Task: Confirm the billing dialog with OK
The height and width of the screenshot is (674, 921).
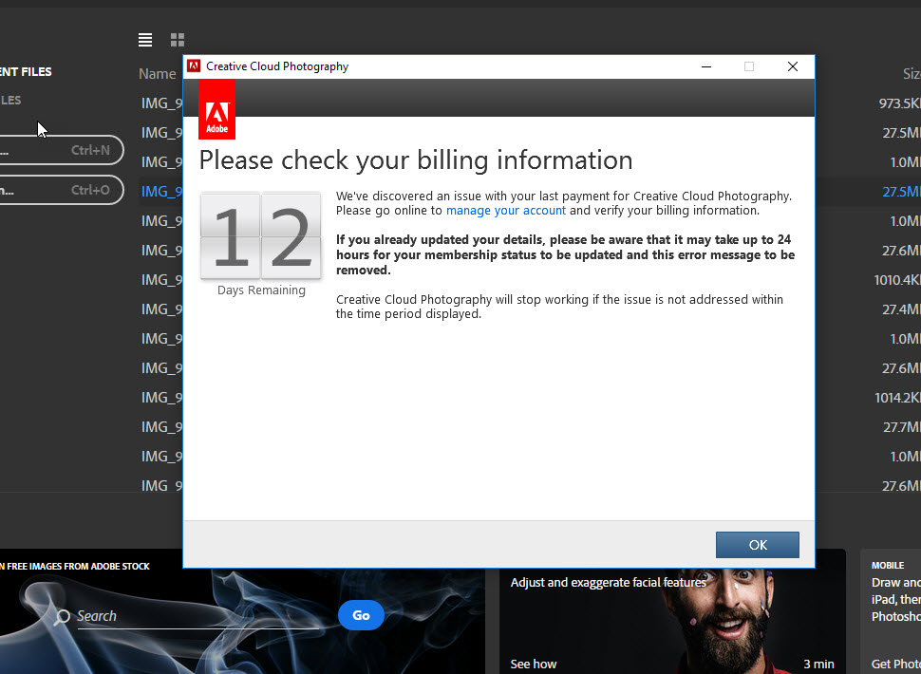Action: tap(757, 545)
